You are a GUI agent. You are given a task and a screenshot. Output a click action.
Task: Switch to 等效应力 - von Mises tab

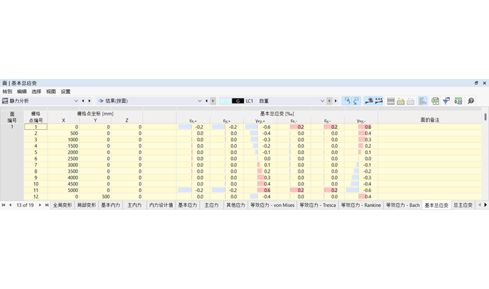[x=272, y=205]
